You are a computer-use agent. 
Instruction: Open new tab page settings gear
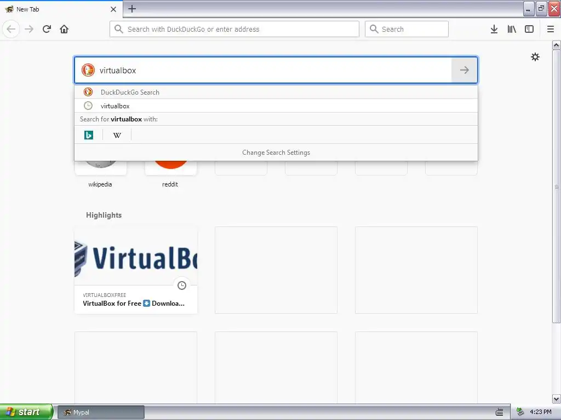pos(535,57)
